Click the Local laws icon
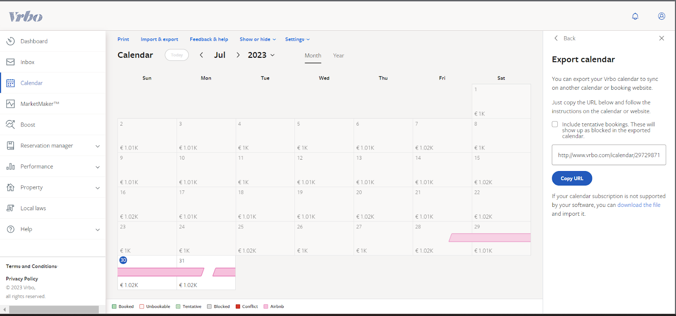The height and width of the screenshot is (316, 676). click(x=11, y=208)
